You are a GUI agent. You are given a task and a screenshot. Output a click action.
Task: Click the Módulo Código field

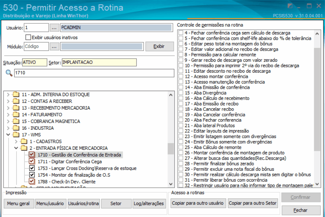click(x=36, y=47)
